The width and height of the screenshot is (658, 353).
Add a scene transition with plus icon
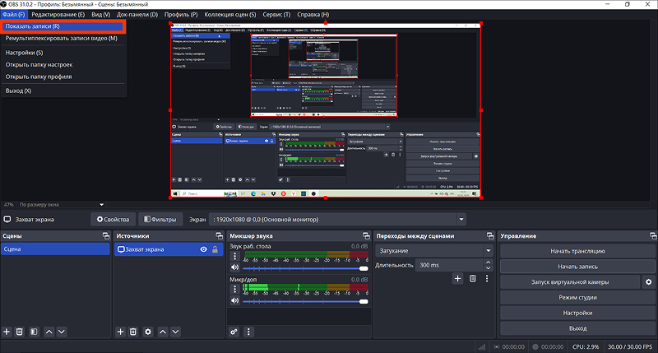[457, 278]
